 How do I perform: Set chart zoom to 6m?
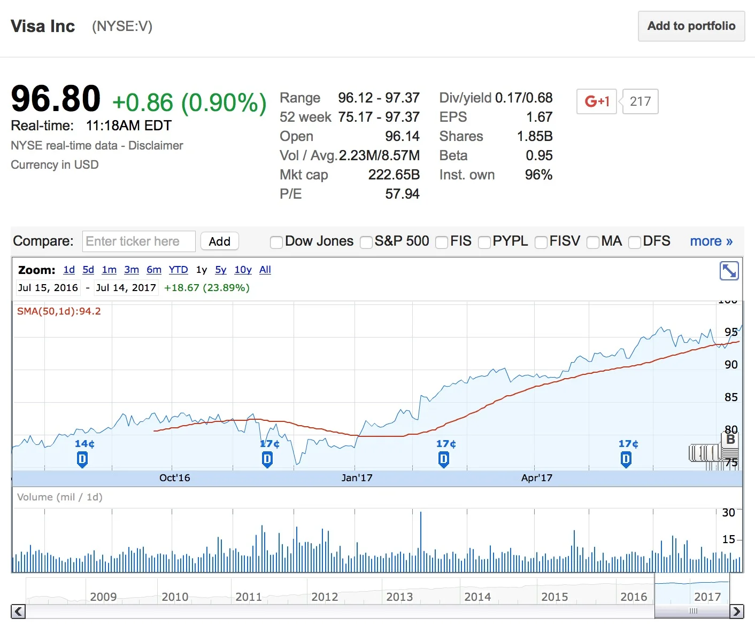pyautogui.click(x=154, y=270)
